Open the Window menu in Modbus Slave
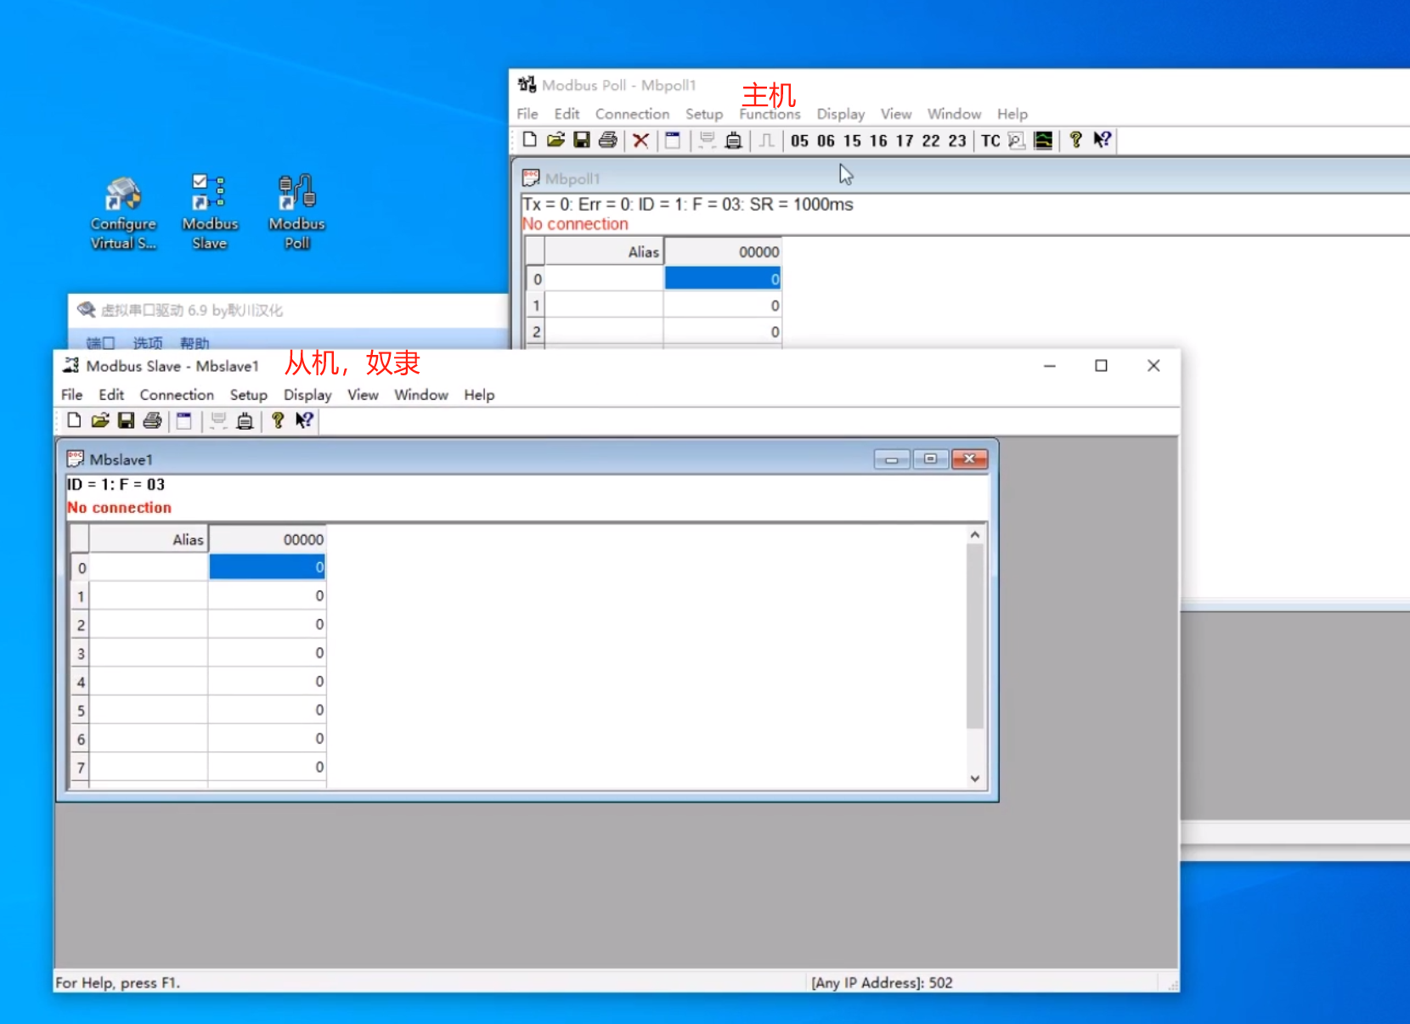This screenshot has width=1410, height=1024. pos(421,395)
